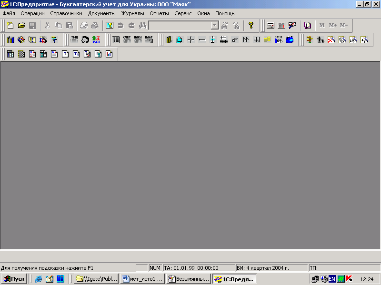
Task: Open the Сервис menu
Action: click(x=183, y=14)
